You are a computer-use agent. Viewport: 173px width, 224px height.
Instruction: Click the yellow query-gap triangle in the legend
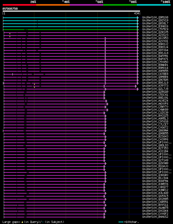(22, 222)
